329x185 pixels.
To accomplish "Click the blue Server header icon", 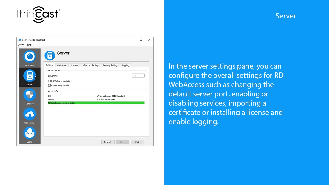I will pos(50,55).
